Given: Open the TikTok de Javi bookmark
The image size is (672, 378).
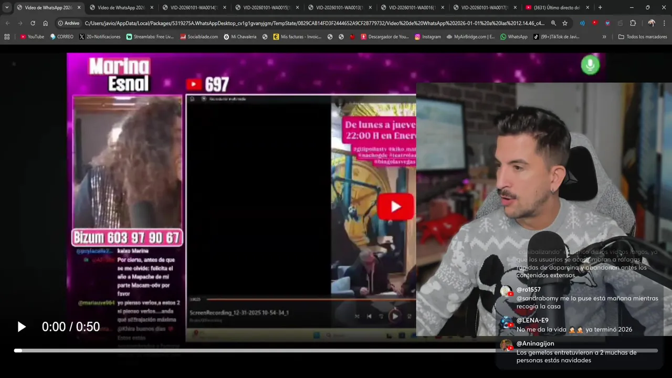Looking at the screenshot, I should [556, 37].
